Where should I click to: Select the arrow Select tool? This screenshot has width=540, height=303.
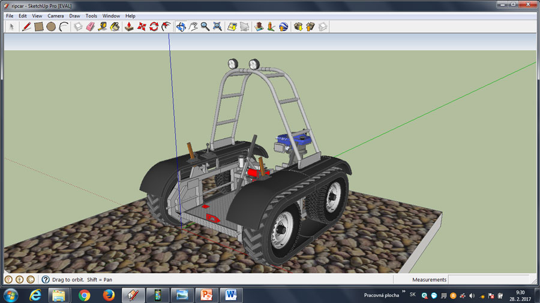point(11,26)
